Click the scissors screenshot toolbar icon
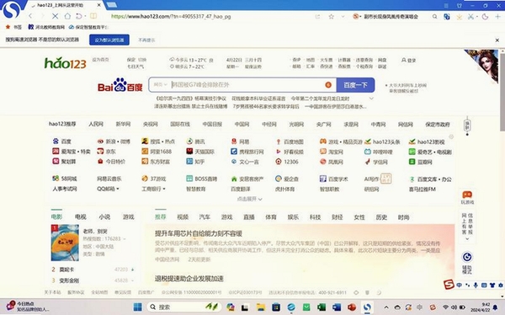This screenshot has width=505, height=315. [x=470, y=17]
